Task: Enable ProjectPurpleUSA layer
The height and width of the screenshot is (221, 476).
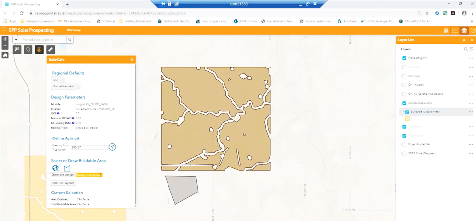Action: tap(404, 144)
